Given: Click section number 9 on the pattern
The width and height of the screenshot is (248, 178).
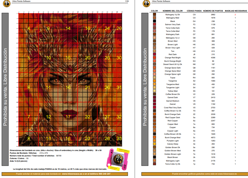Looking at the screenshot, I should [x=48, y=28].
